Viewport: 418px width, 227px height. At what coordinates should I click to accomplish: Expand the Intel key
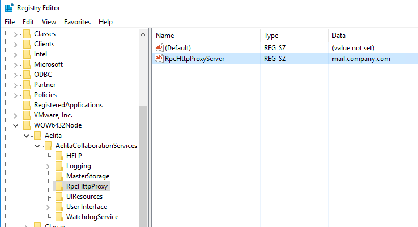pyautogui.click(x=15, y=55)
